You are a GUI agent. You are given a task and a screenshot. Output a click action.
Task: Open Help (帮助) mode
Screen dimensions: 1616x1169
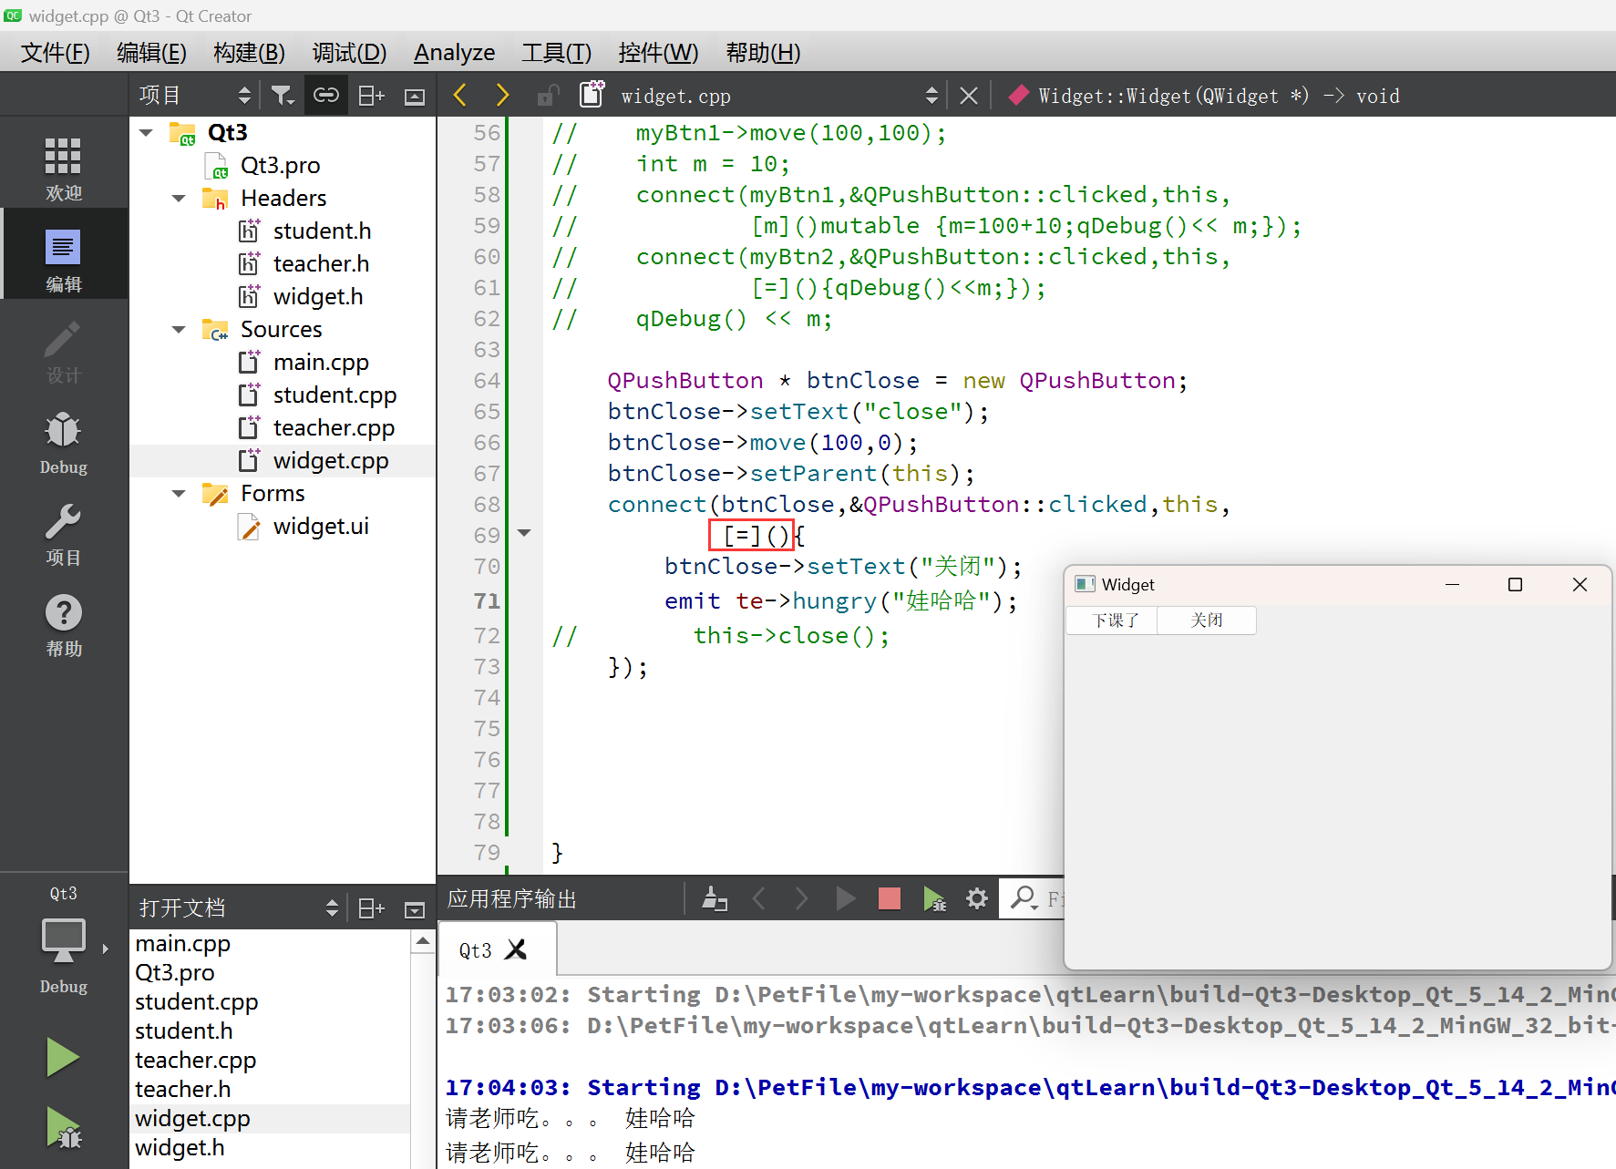coord(63,623)
